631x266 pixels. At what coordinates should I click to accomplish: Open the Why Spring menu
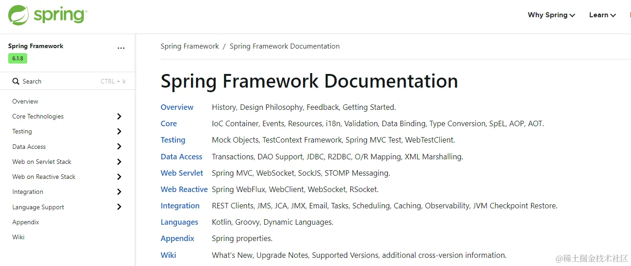pyautogui.click(x=551, y=15)
